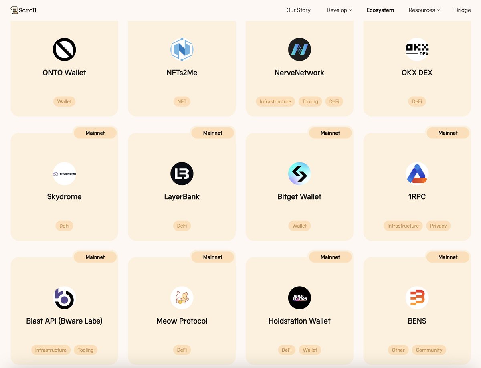Select the NerveNetwork logo icon
Image resolution: width=481 pixels, height=368 pixels.
(x=299, y=49)
